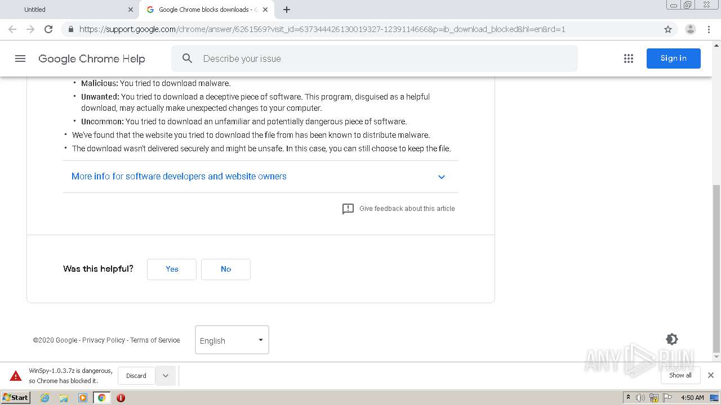Open the Terms of Service link
This screenshot has width=721, height=405.
pos(155,340)
